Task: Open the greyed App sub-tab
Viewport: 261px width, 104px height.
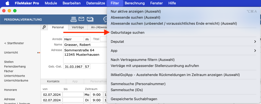Action: point(75,81)
